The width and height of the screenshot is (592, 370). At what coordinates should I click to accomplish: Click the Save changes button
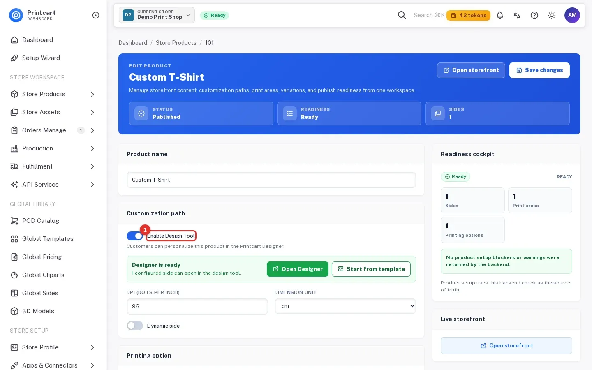pyautogui.click(x=539, y=70)
